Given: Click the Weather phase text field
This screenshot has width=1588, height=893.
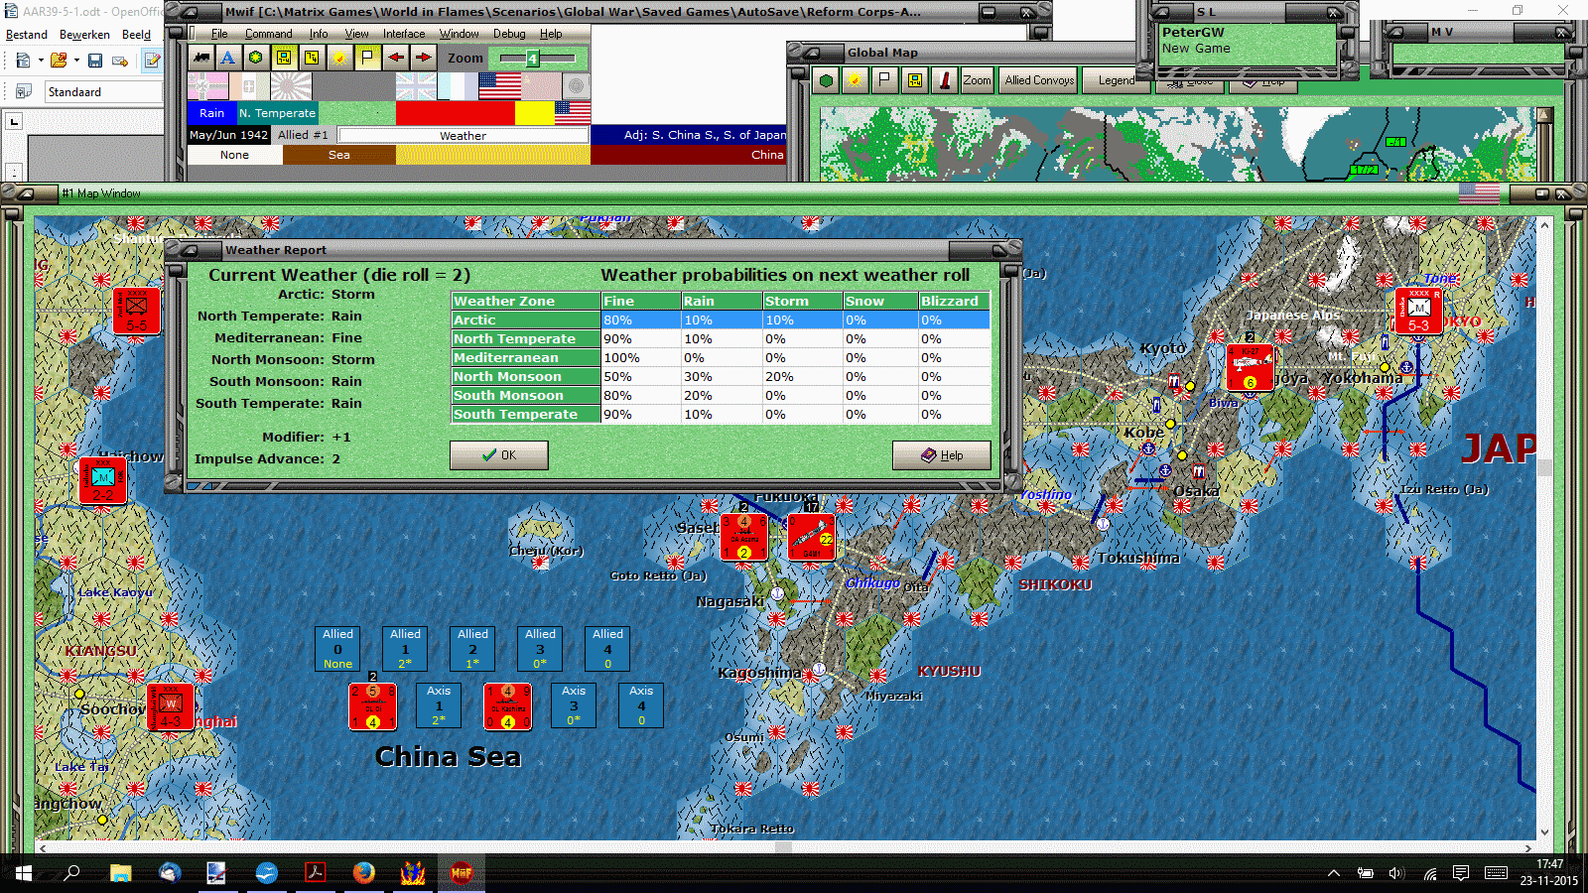Looking at the screenshot, I should coord(463,135).
